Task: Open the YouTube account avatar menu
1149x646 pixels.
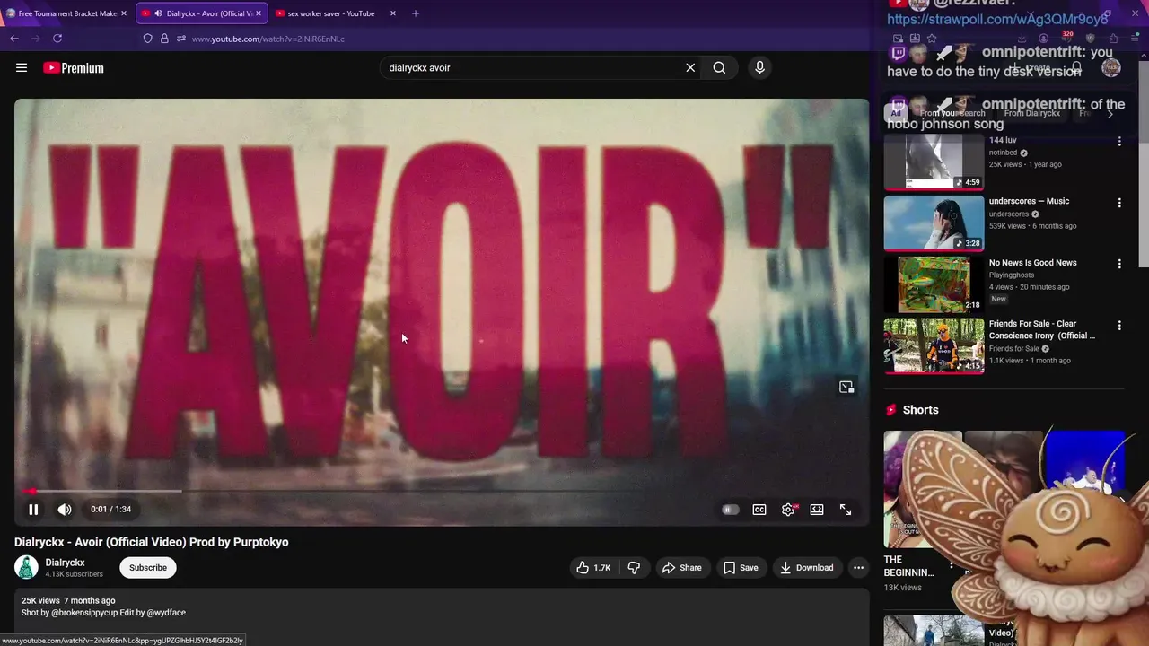Action: coord(1111,68)
